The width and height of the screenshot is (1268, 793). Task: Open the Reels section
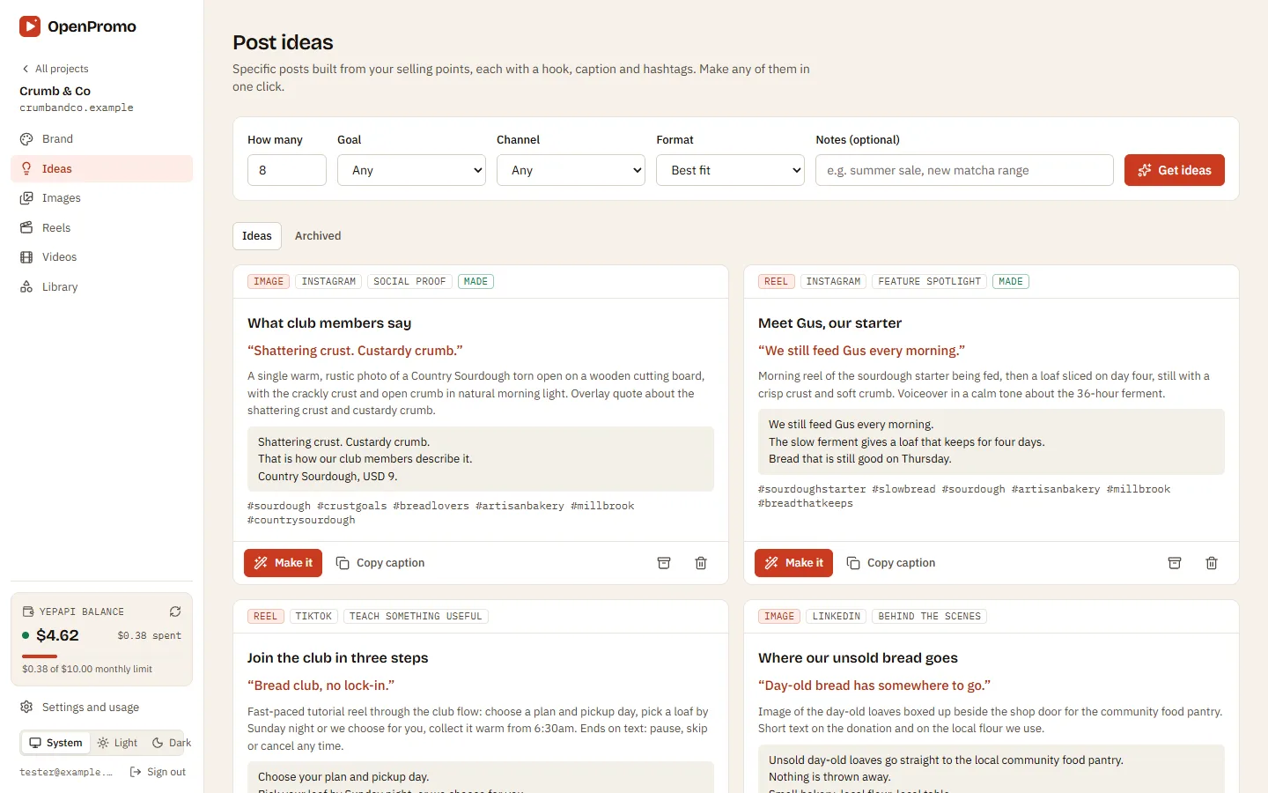tap(101, 227)
